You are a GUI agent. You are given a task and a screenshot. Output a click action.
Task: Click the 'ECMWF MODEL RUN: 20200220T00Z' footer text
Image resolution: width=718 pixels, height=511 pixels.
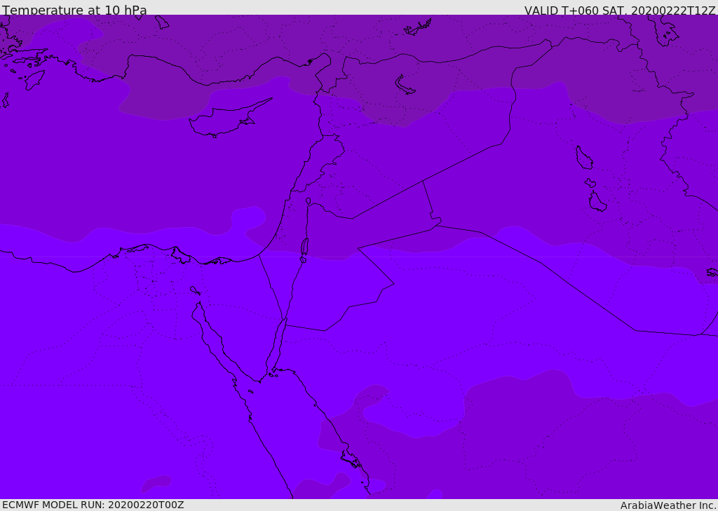click(93, 505)
